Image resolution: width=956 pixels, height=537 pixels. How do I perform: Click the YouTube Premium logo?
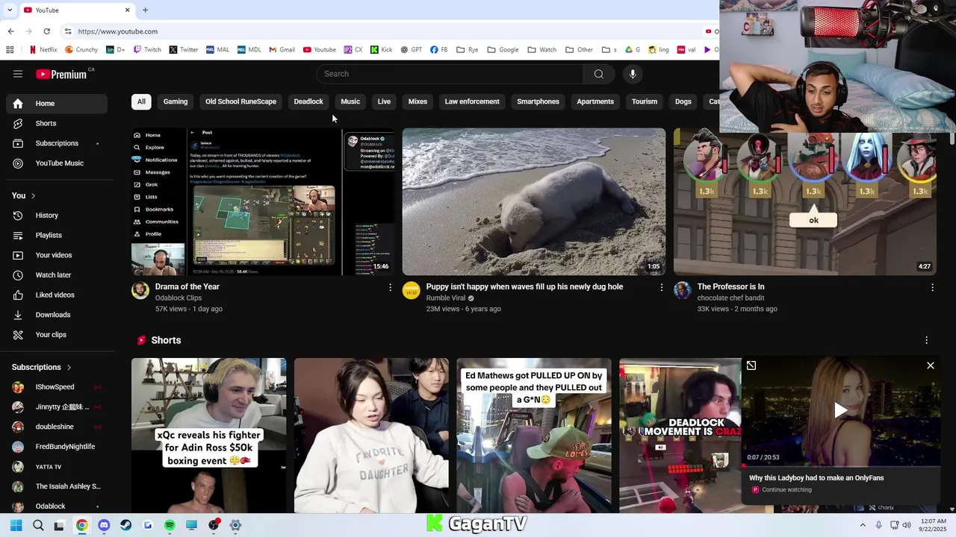(61, 74)
